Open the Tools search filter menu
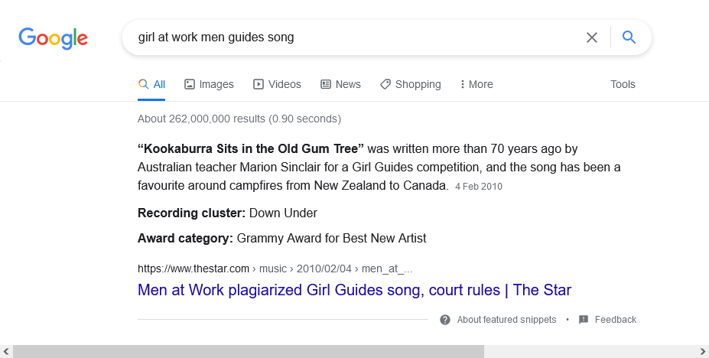Viewport: 709px width, 358px height. coord(623,84)
